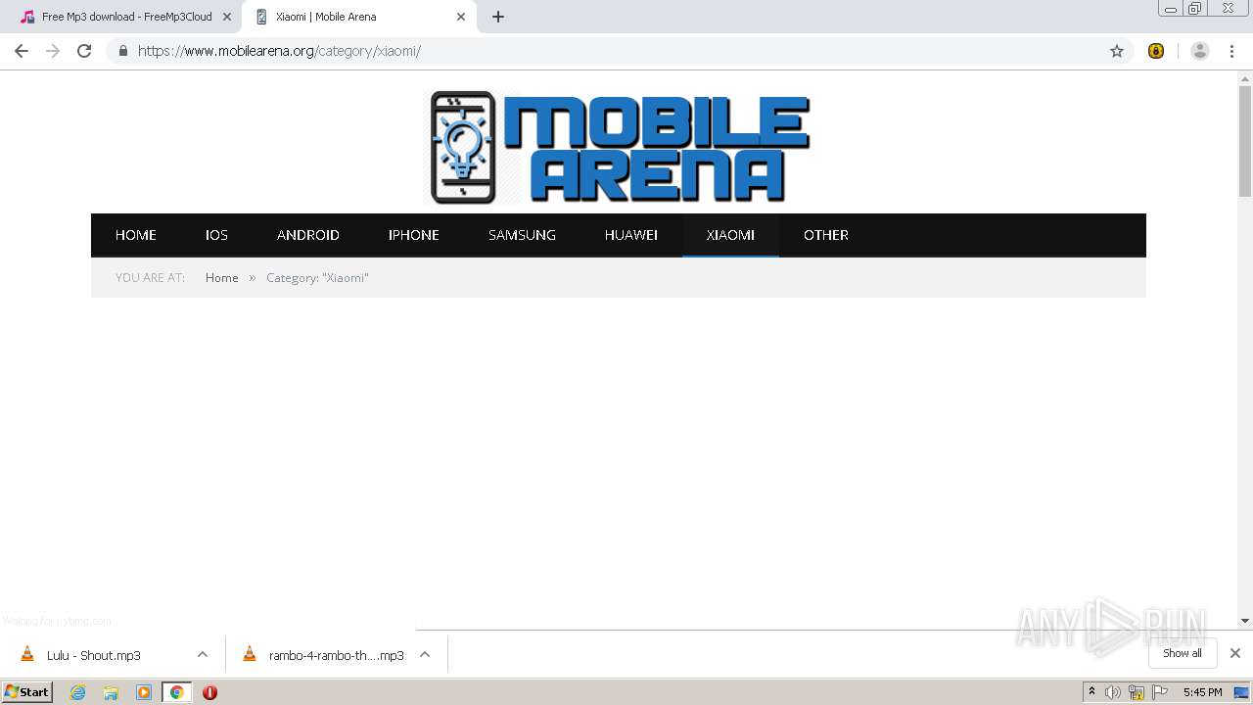The height and width of the screenshot is (705, 1253).
Task: Click the page scrollbar down arrow
Action: (x=1245, y=621)
